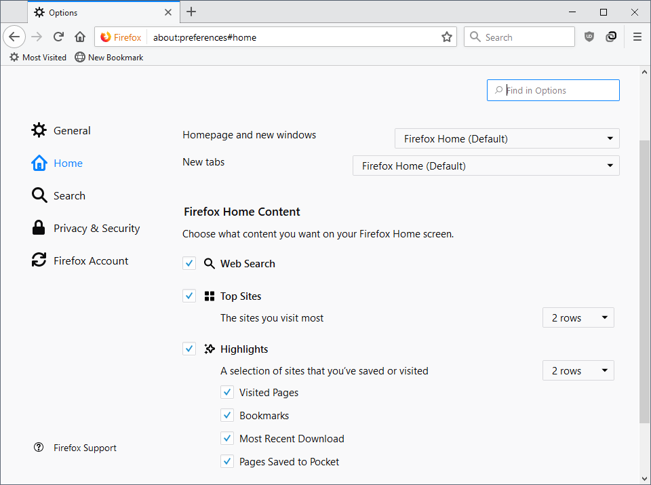This screenshot has width=651, height=485.
Task: Click the Firefox Home Content heading
Action: click(241, 212)
